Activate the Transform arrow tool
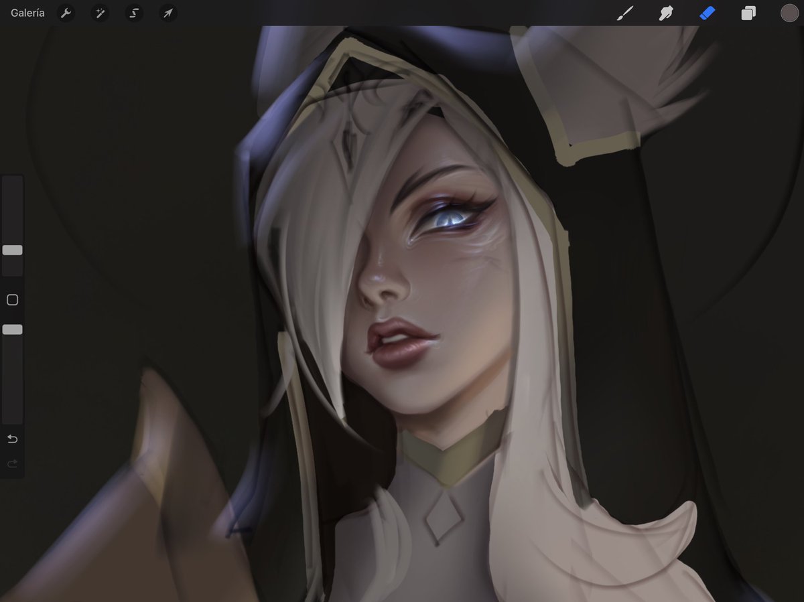804x602 pixels. pyautogui.click(x=168, y=13)
